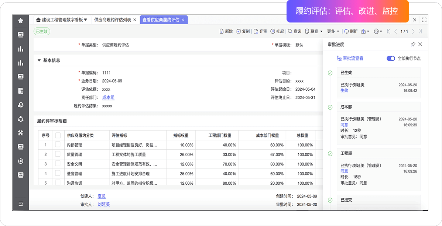Collapse the 基本信息 section
The image size is (442, 226).
tap(40, 60)
